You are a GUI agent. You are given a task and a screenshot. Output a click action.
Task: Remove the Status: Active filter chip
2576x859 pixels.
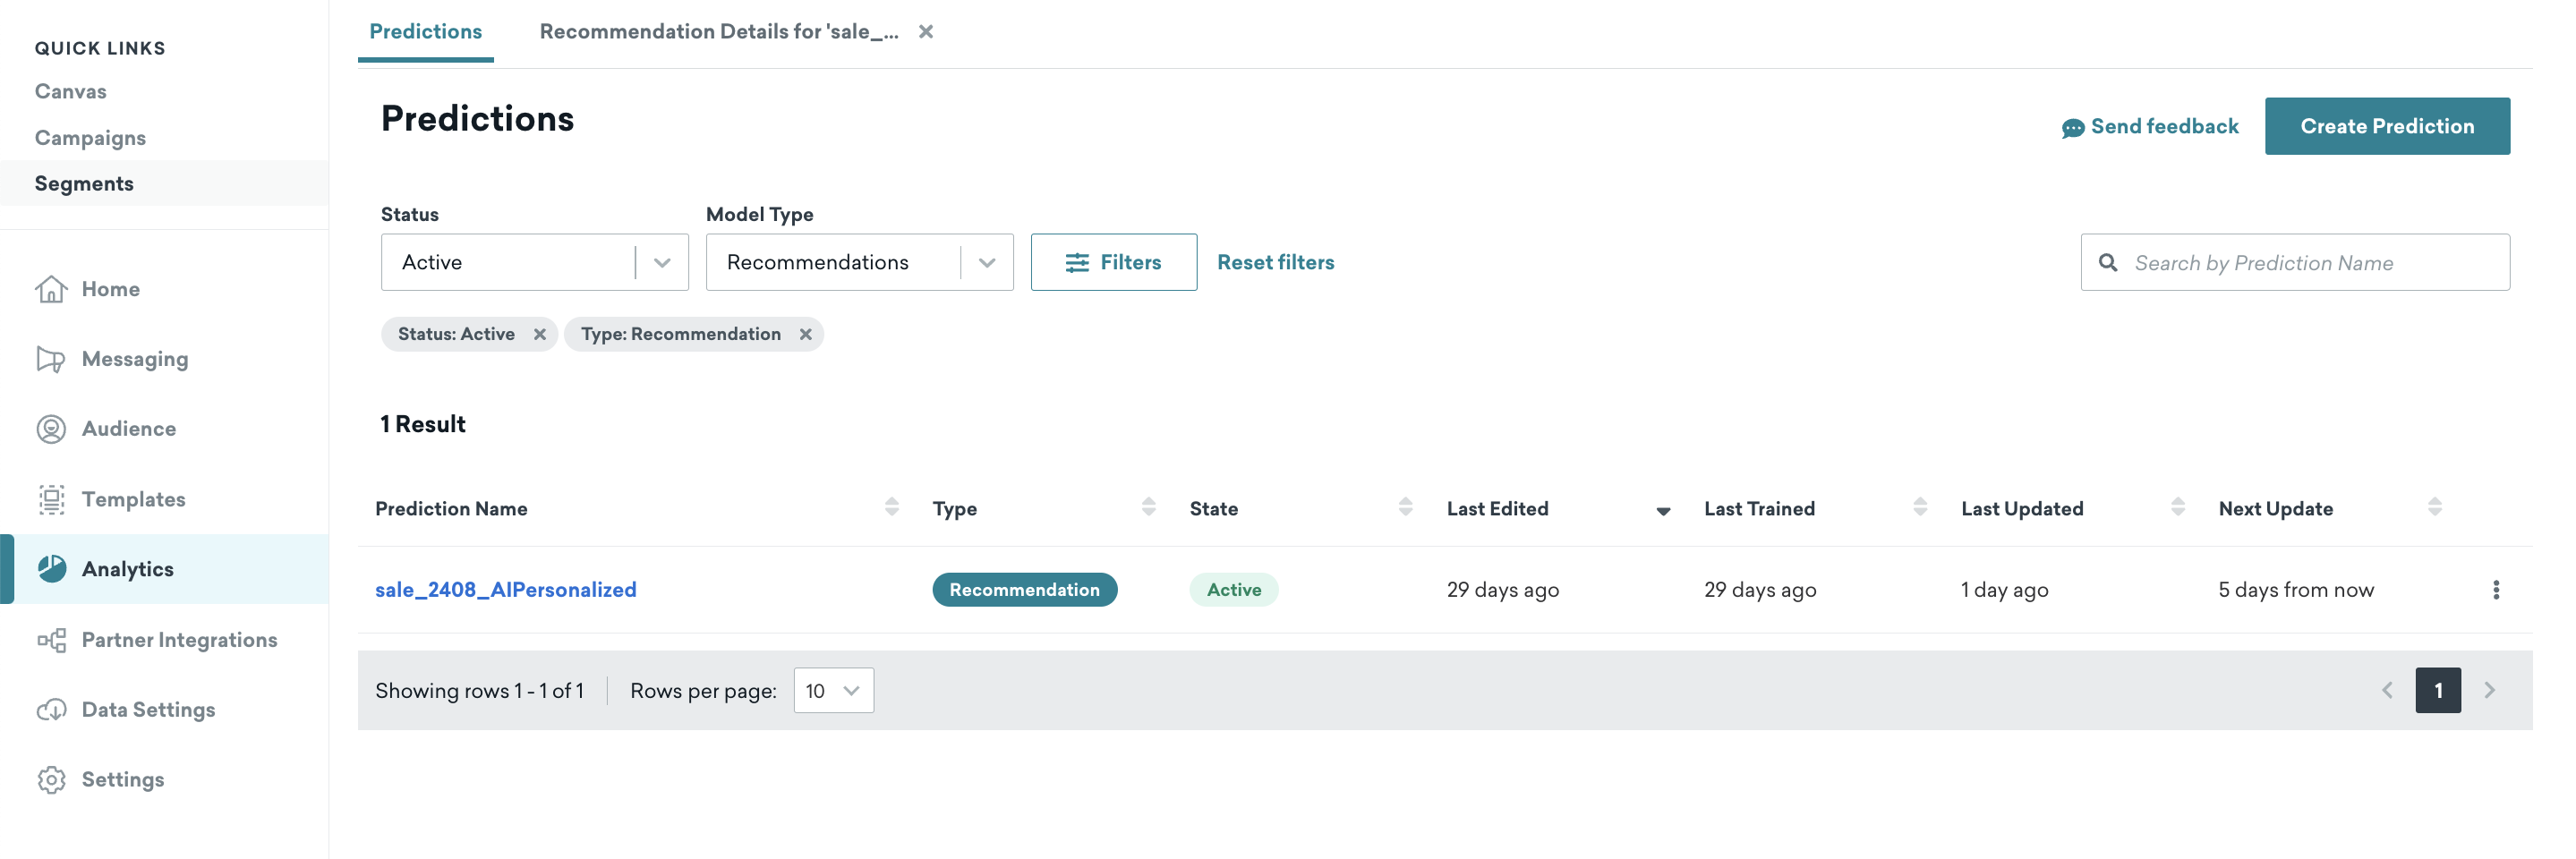[540, 334]
